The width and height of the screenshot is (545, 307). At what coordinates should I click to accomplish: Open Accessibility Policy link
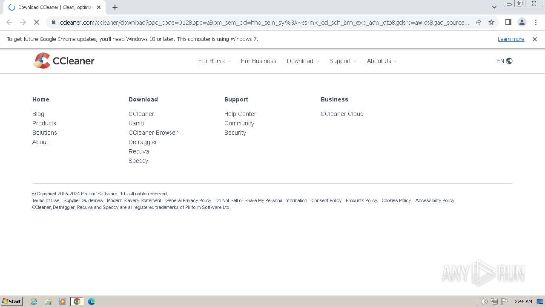(x=435, y=200)
